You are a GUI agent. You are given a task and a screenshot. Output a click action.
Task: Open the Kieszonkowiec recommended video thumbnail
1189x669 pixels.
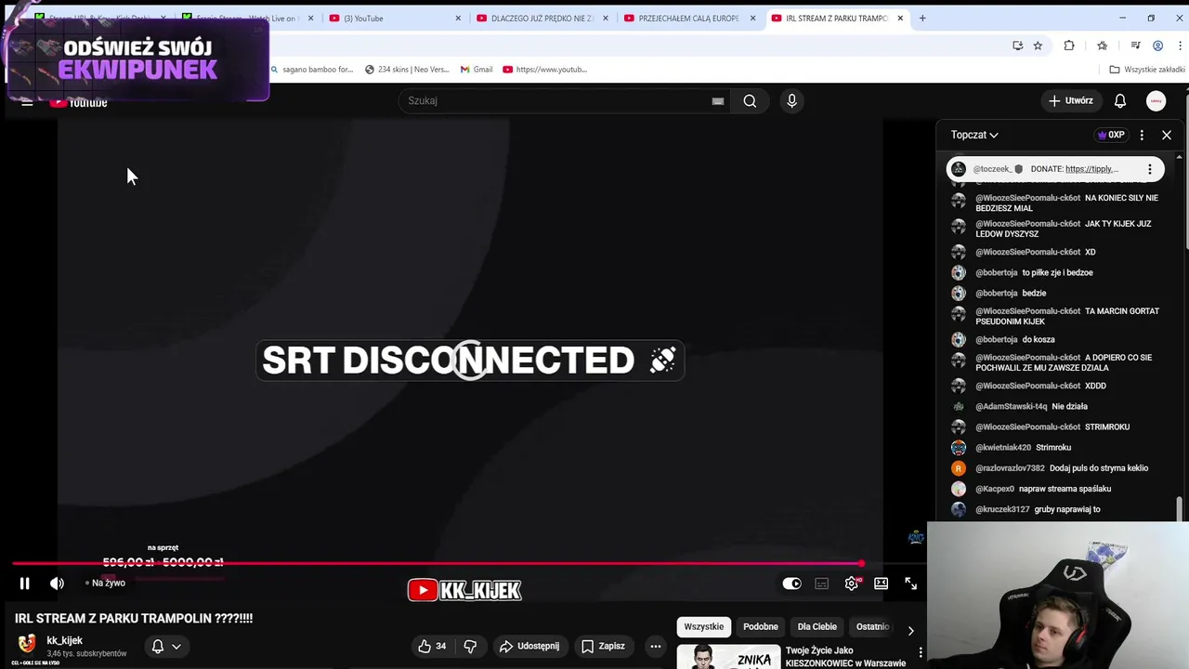pos(728,656)
